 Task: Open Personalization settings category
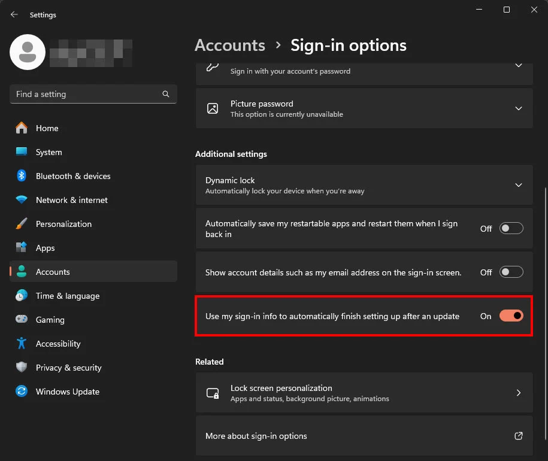point(93,224)
